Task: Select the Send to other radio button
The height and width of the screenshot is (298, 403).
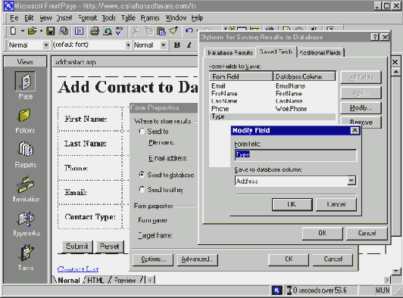Action: [x=142, y=189]
